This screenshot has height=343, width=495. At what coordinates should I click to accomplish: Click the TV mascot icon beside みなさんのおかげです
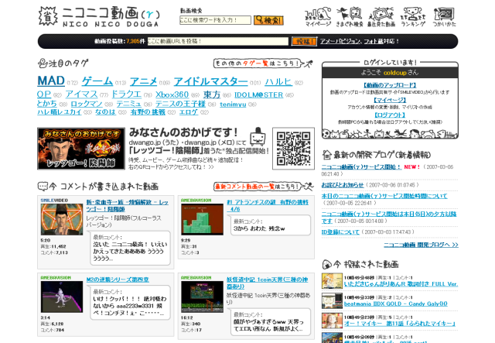pyautogui.click(x=258, y=136)
